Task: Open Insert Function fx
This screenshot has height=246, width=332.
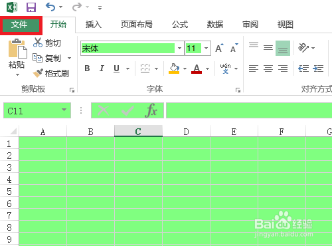Action: (151, 110)
